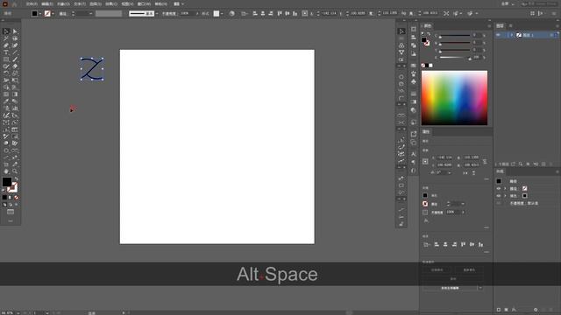Open the 视图(V) menu
The width and height of the screenshot is (561, 315).
tap(127, 3)
